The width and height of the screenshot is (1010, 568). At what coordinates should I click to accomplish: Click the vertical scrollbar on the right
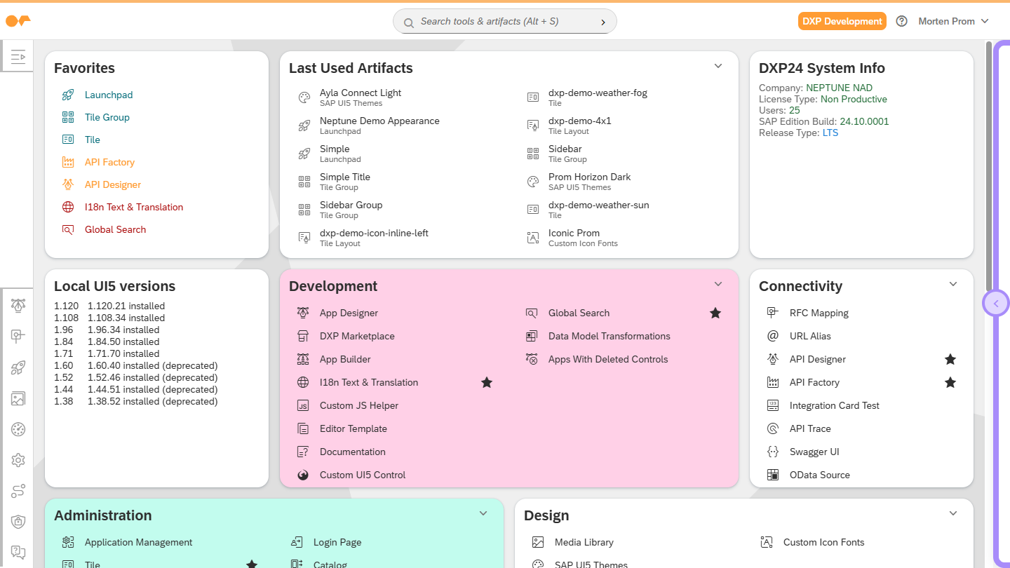(x=988, y=161)
